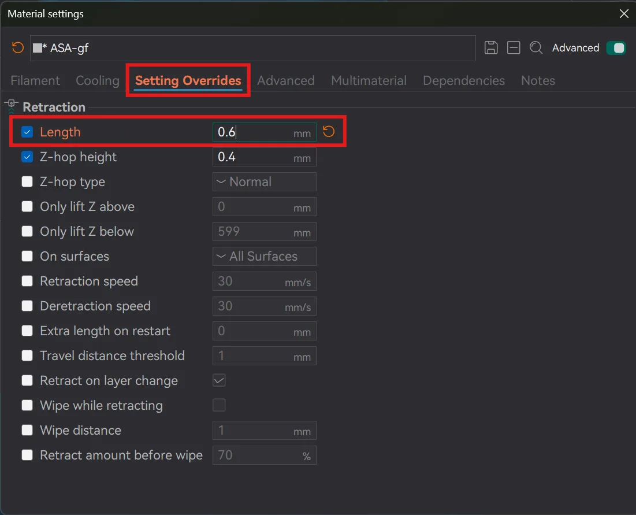Click the Extra length on restart field
This screenshot has width=636, height=515.
[265, 331]
